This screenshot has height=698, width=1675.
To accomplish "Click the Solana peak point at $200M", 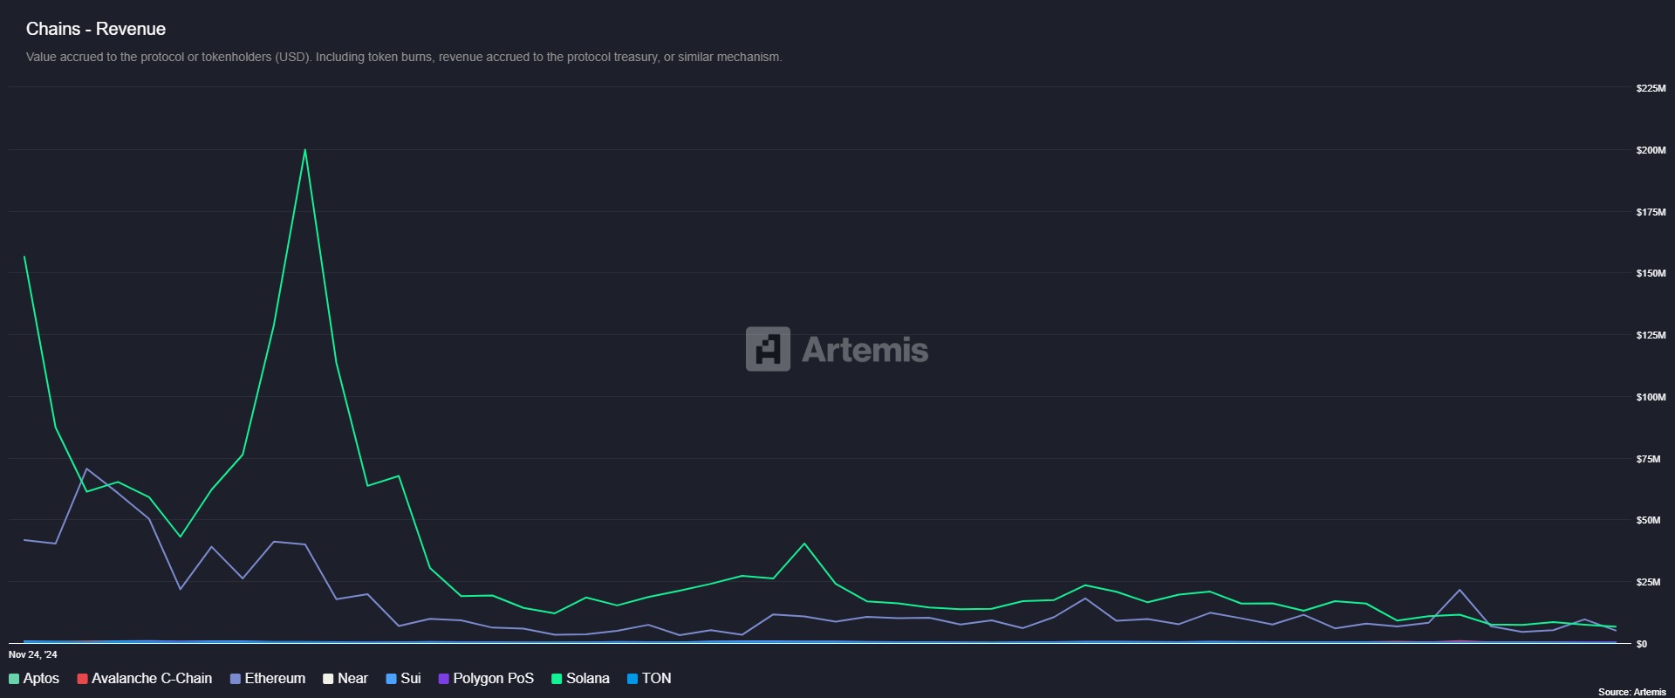I will coord(304,150).
